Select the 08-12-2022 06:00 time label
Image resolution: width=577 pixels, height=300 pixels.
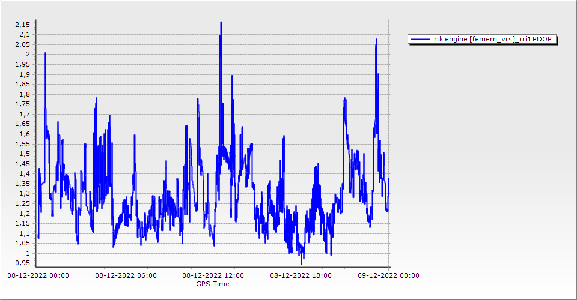126,275
